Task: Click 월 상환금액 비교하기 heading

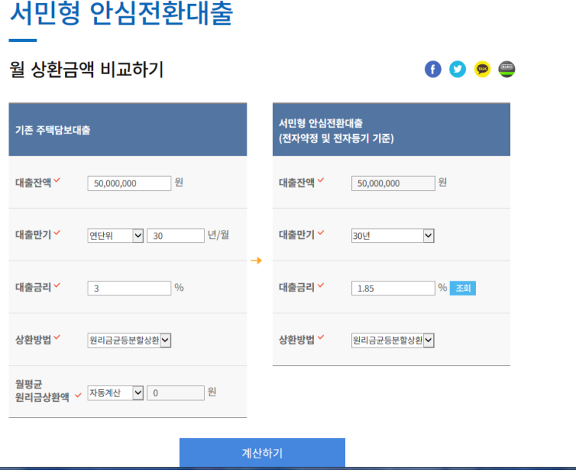Action: (x=86, y=70)
